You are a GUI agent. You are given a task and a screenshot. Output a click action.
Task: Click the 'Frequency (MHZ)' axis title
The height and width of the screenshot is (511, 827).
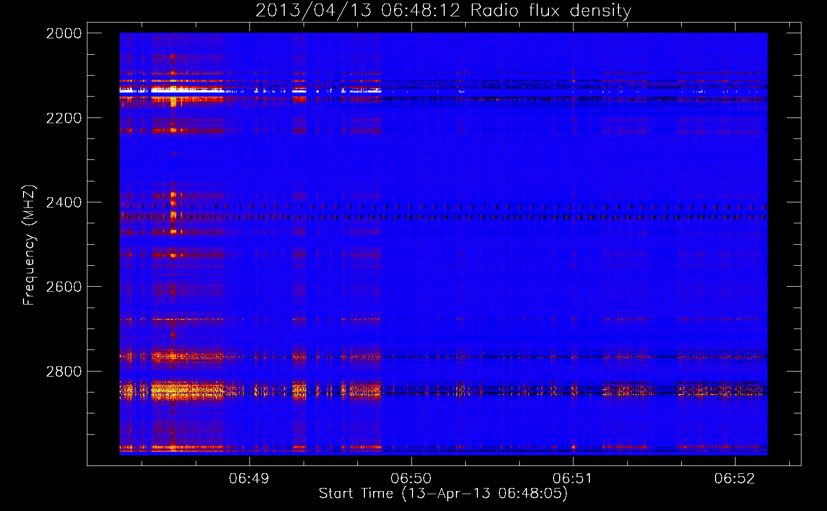click(x=30, y=245)
